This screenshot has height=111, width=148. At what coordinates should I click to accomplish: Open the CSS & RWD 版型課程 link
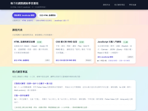pyautogui.click(x=44, y=21)
